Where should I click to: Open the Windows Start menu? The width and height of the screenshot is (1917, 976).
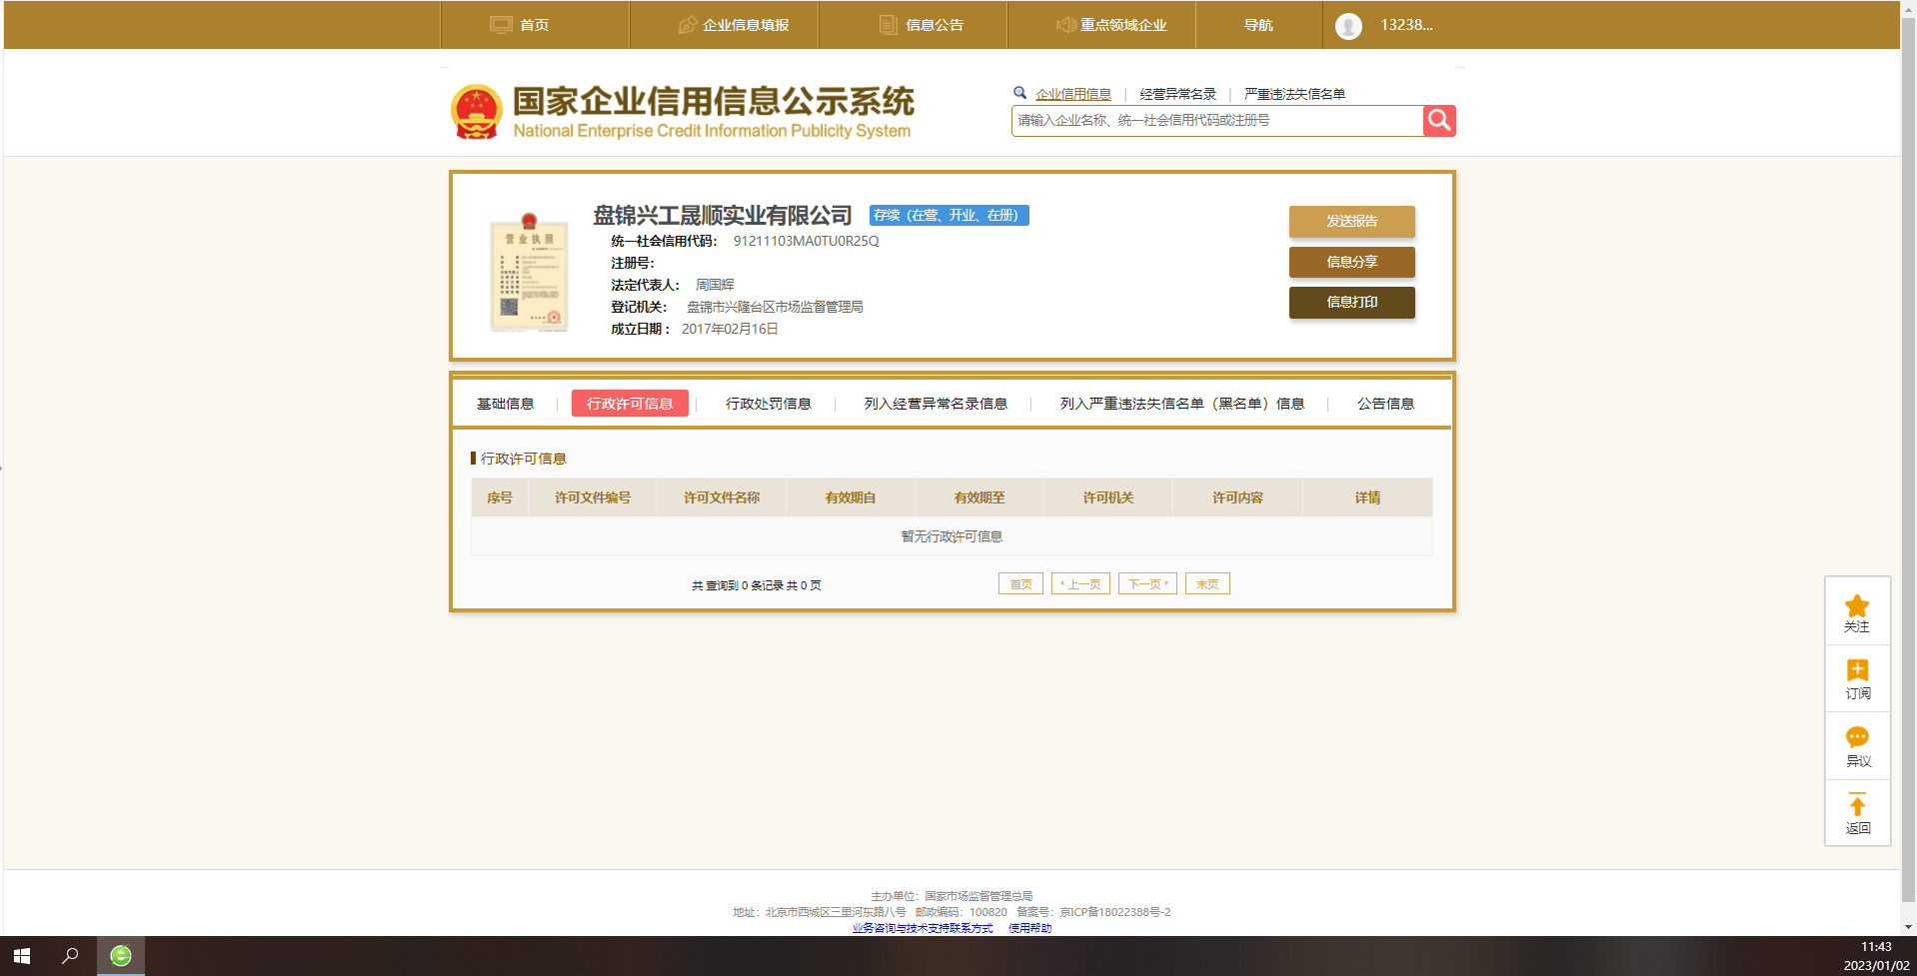22,956
